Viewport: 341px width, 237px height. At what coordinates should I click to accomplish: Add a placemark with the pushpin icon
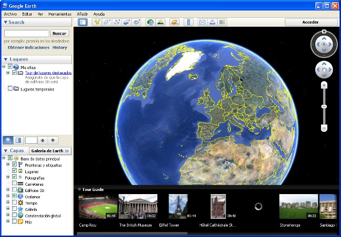97,22
